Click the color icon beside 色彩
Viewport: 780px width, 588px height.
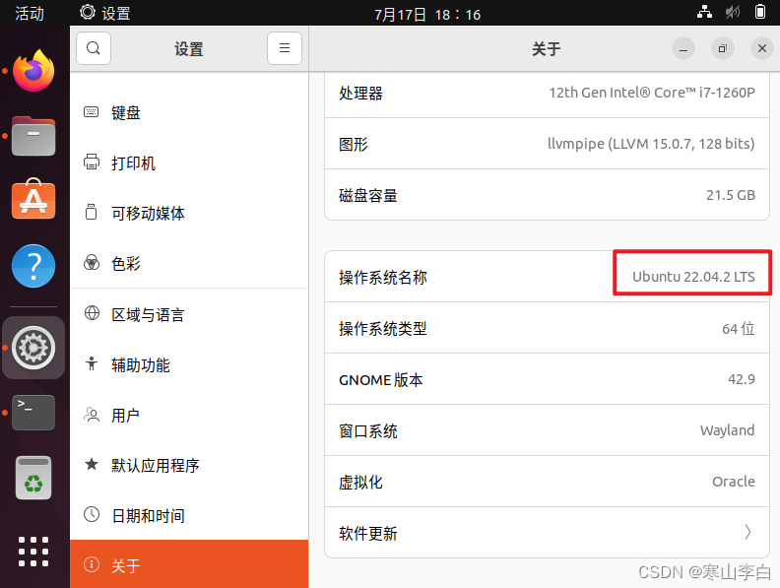[92, 262]
